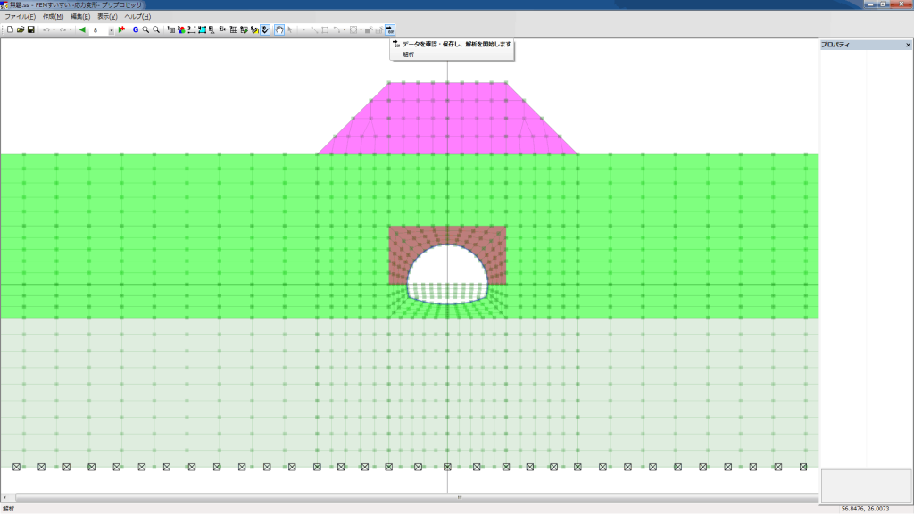Open the 作成(M) menu
The width and height of the screenshot is (914, 514).
click(x=54, y=17)
